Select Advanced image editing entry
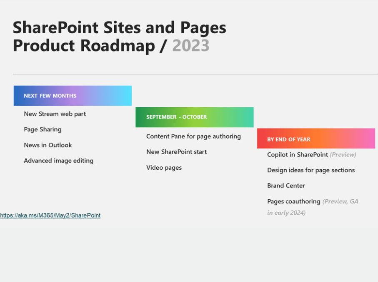 click(58, 161)
